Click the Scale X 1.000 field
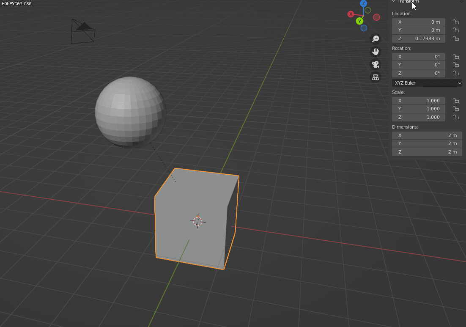 coord(419,101)
